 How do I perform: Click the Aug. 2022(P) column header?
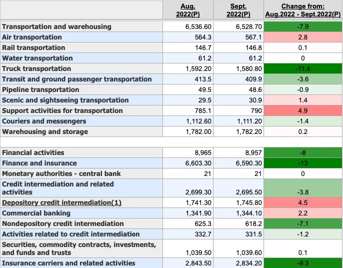coord(188,10)
